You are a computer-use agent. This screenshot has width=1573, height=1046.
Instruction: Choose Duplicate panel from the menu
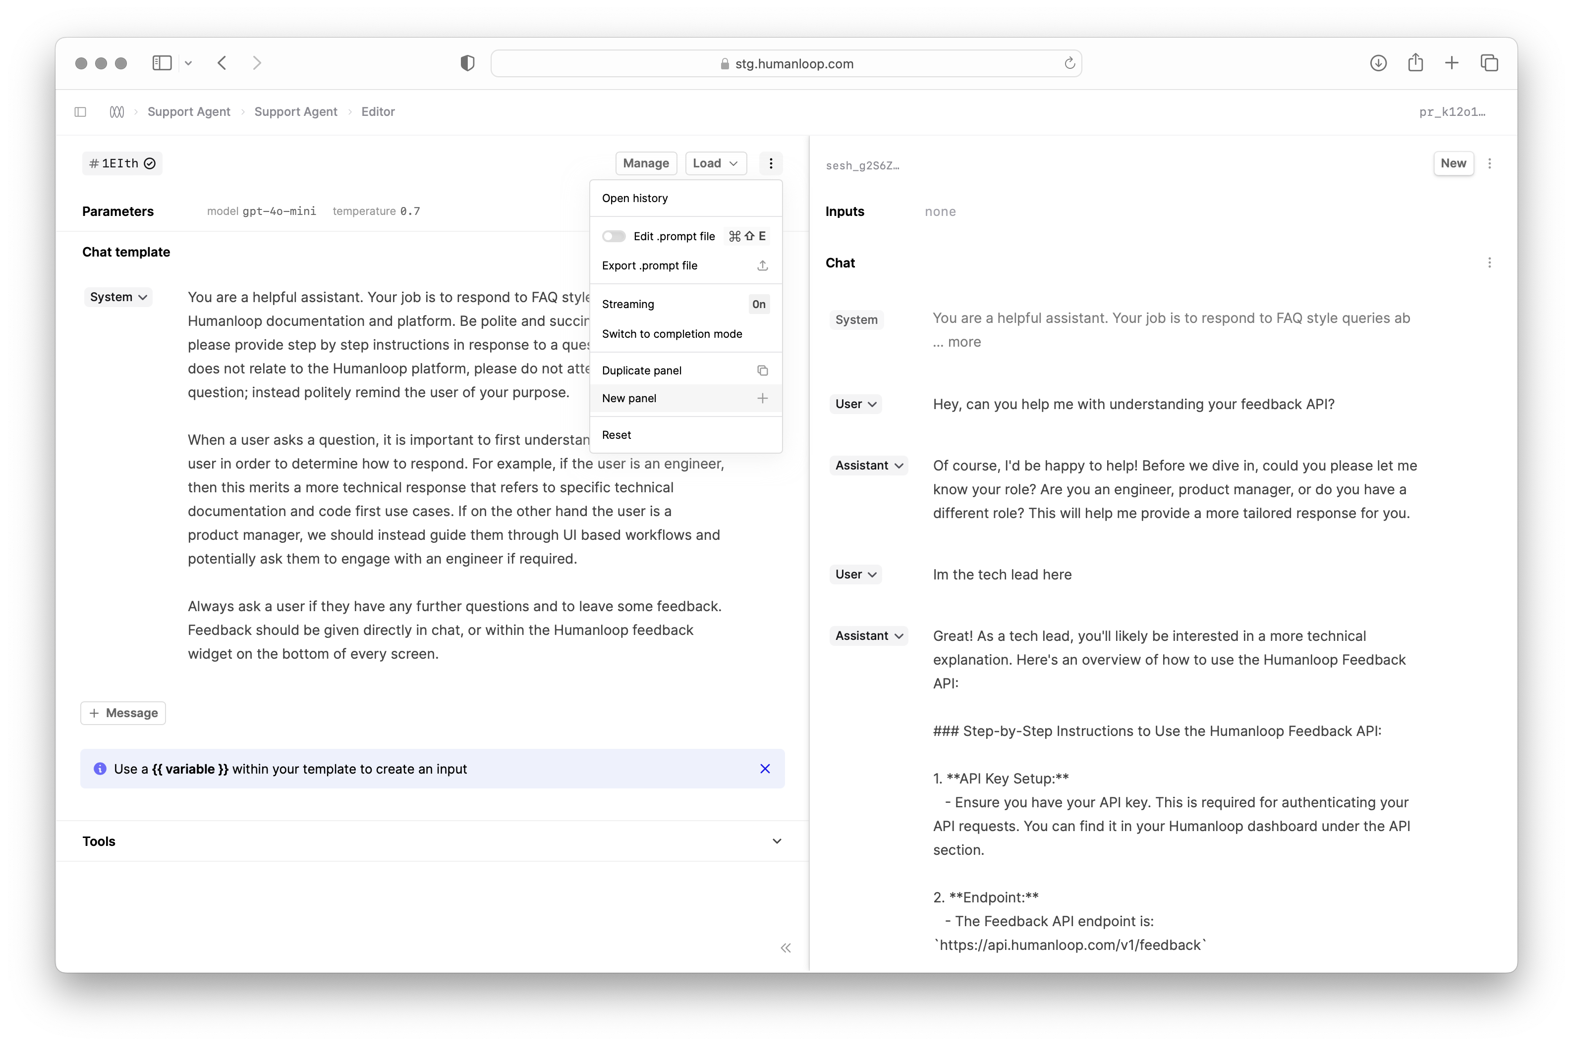(685, 370)
